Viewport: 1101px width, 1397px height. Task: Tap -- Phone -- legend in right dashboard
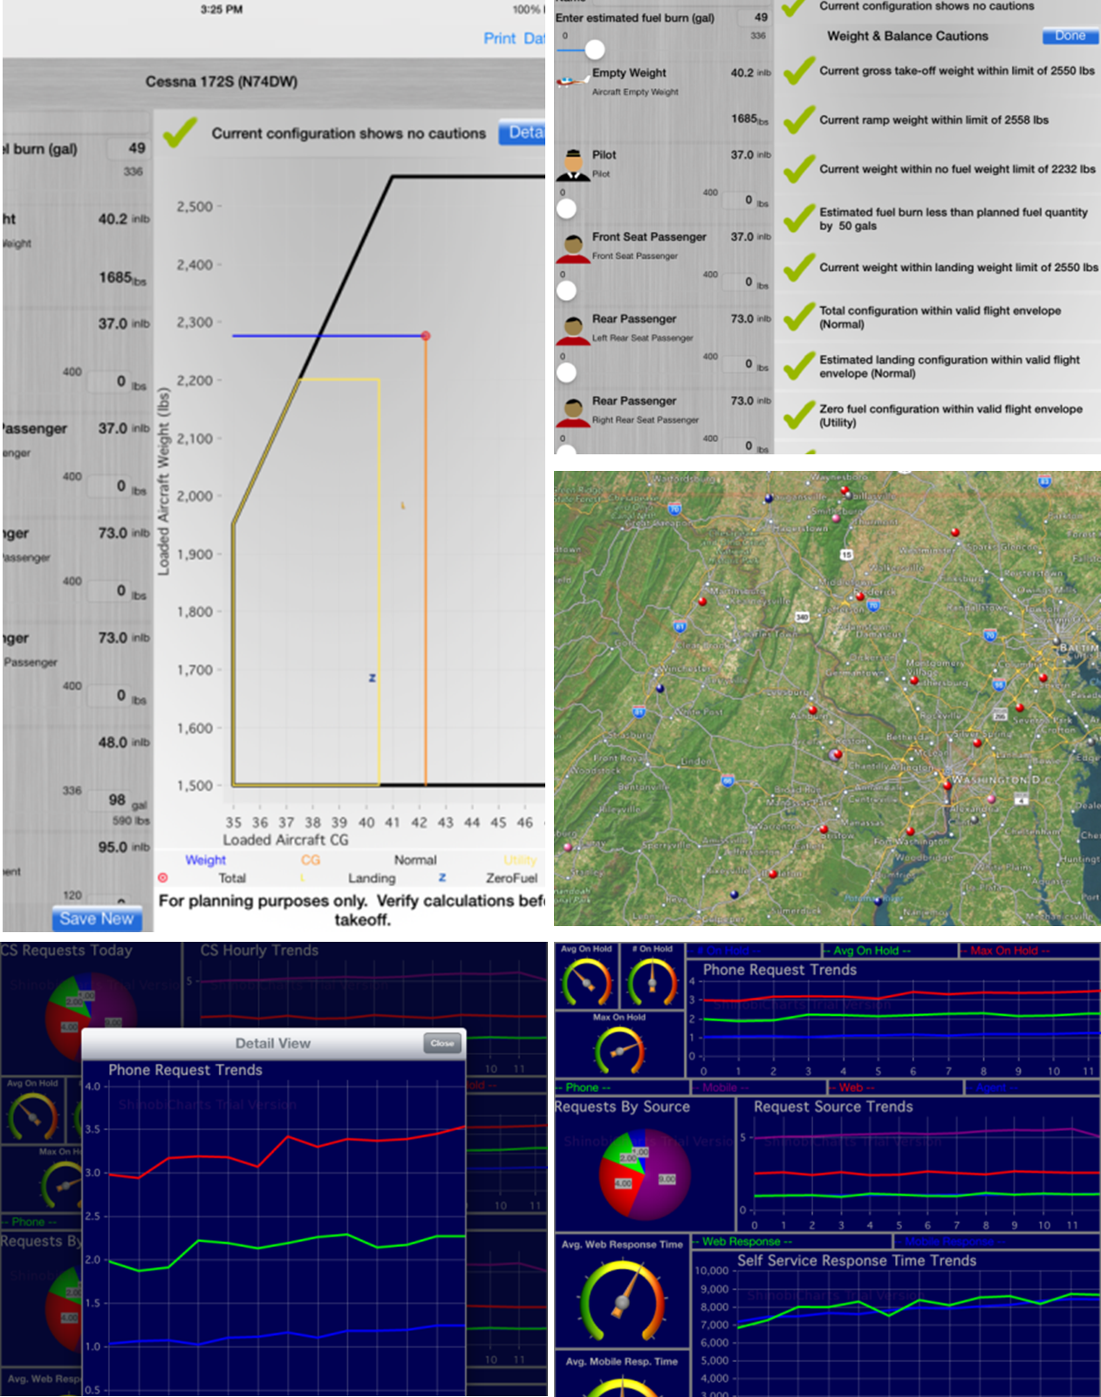(582, 1087)
